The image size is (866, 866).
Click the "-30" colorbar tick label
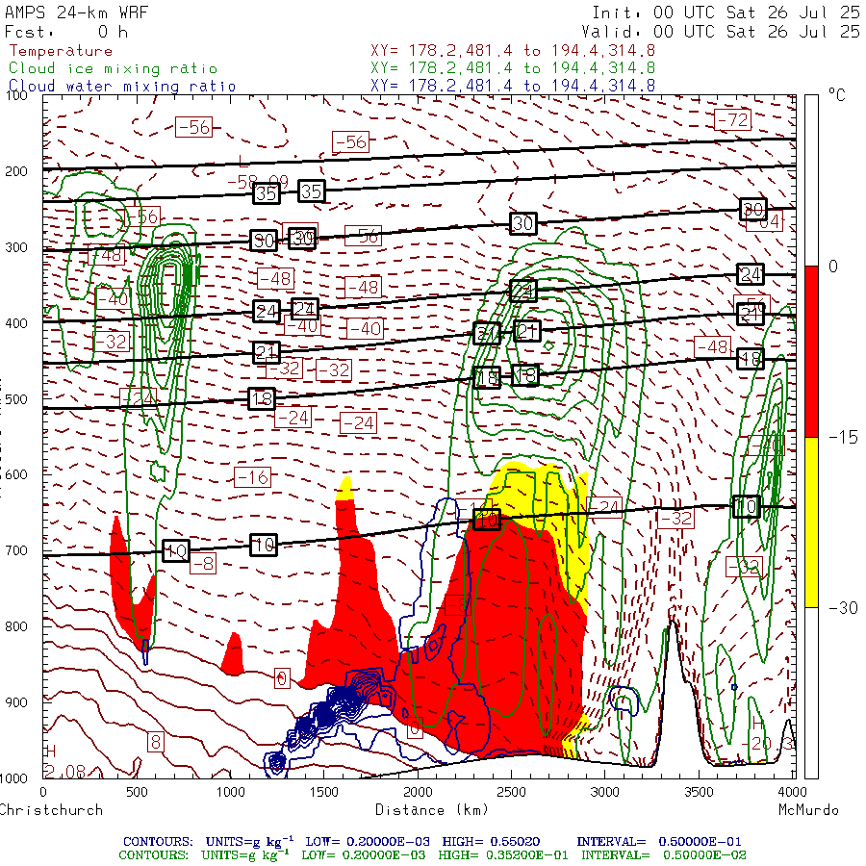coord(843,608)
